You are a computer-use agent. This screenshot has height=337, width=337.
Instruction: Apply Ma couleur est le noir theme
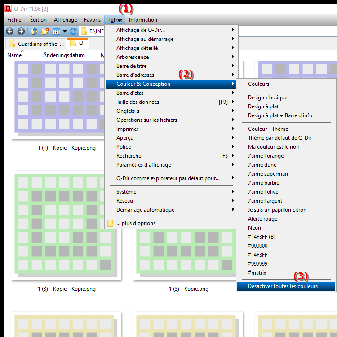[286, 147]
